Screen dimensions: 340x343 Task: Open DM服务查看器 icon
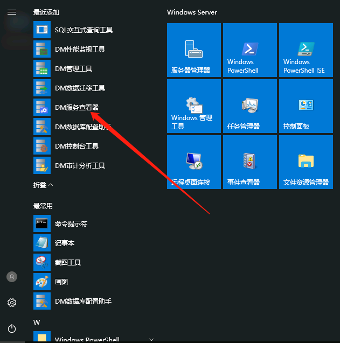[x=42, y=107]
